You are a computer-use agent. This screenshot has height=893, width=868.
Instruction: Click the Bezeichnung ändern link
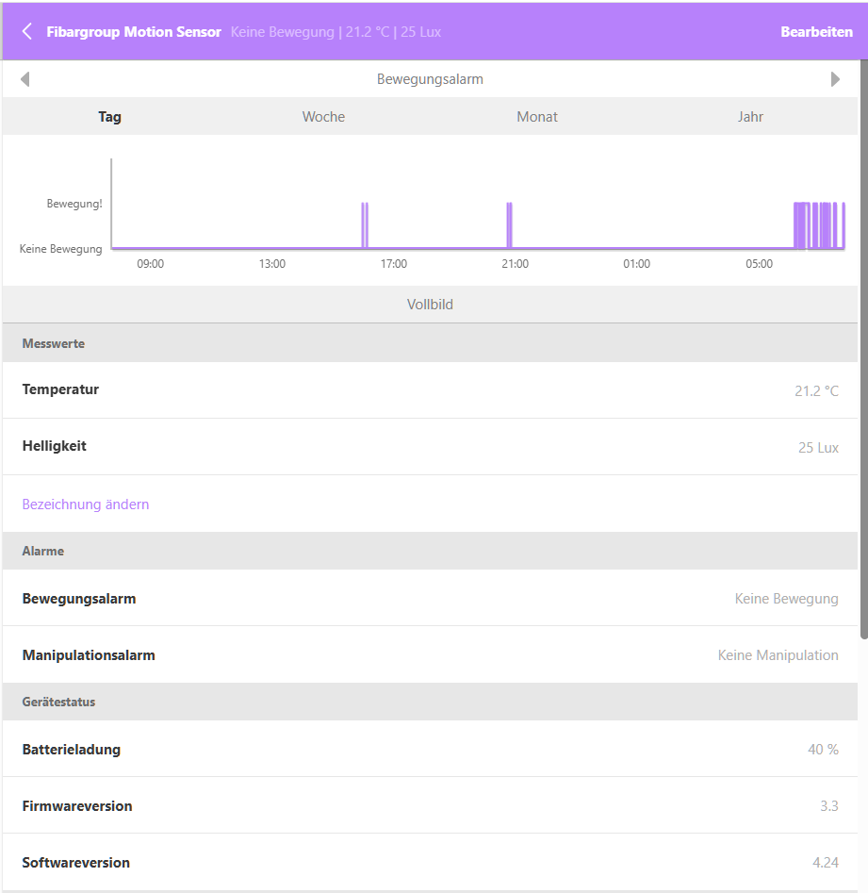click(86, 504)
